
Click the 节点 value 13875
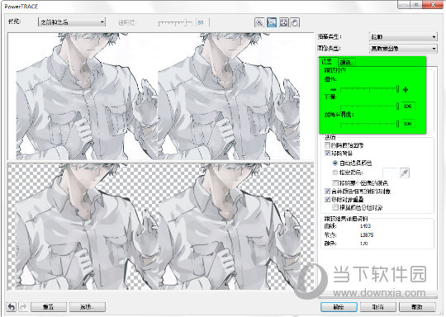click(x=367, y=234)
